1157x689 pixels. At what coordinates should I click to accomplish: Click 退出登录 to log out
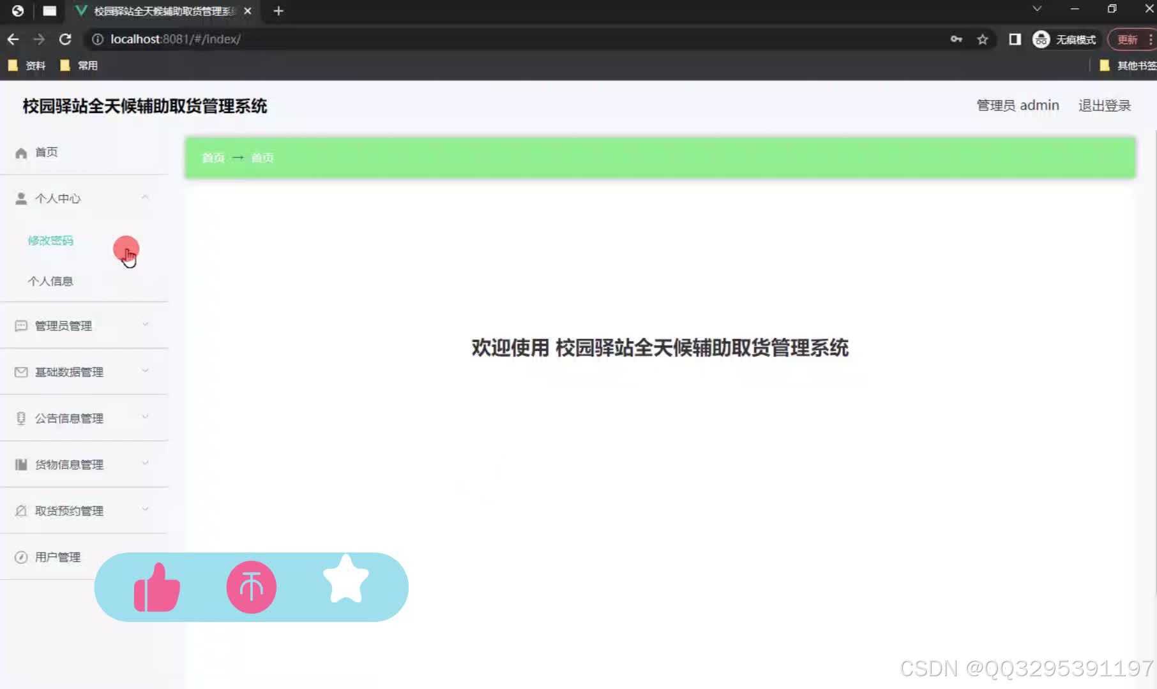point(1105,105)
